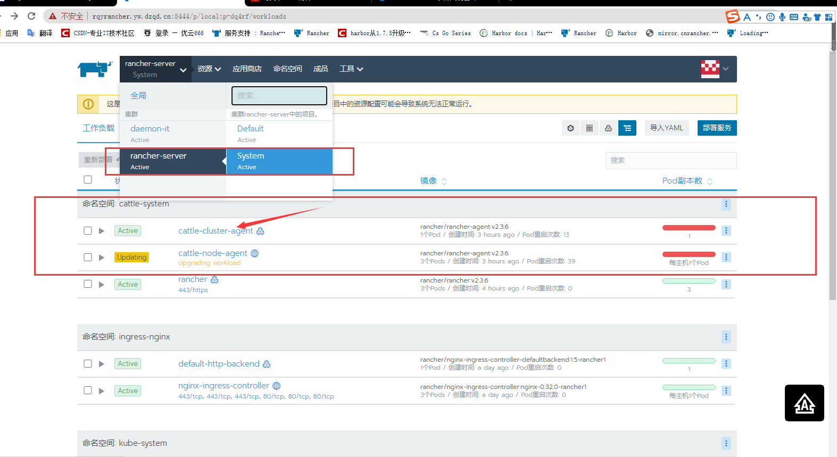Expand the cattle-cluster-agent row triangle
837x457 pixels.
pos(102,231)
